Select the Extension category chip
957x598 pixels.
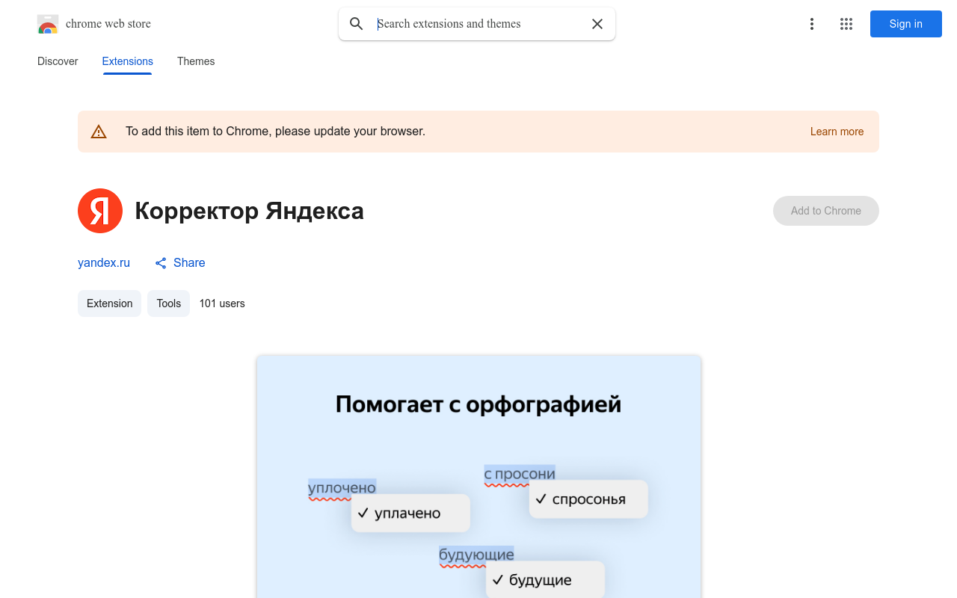(x=109, y=303)
